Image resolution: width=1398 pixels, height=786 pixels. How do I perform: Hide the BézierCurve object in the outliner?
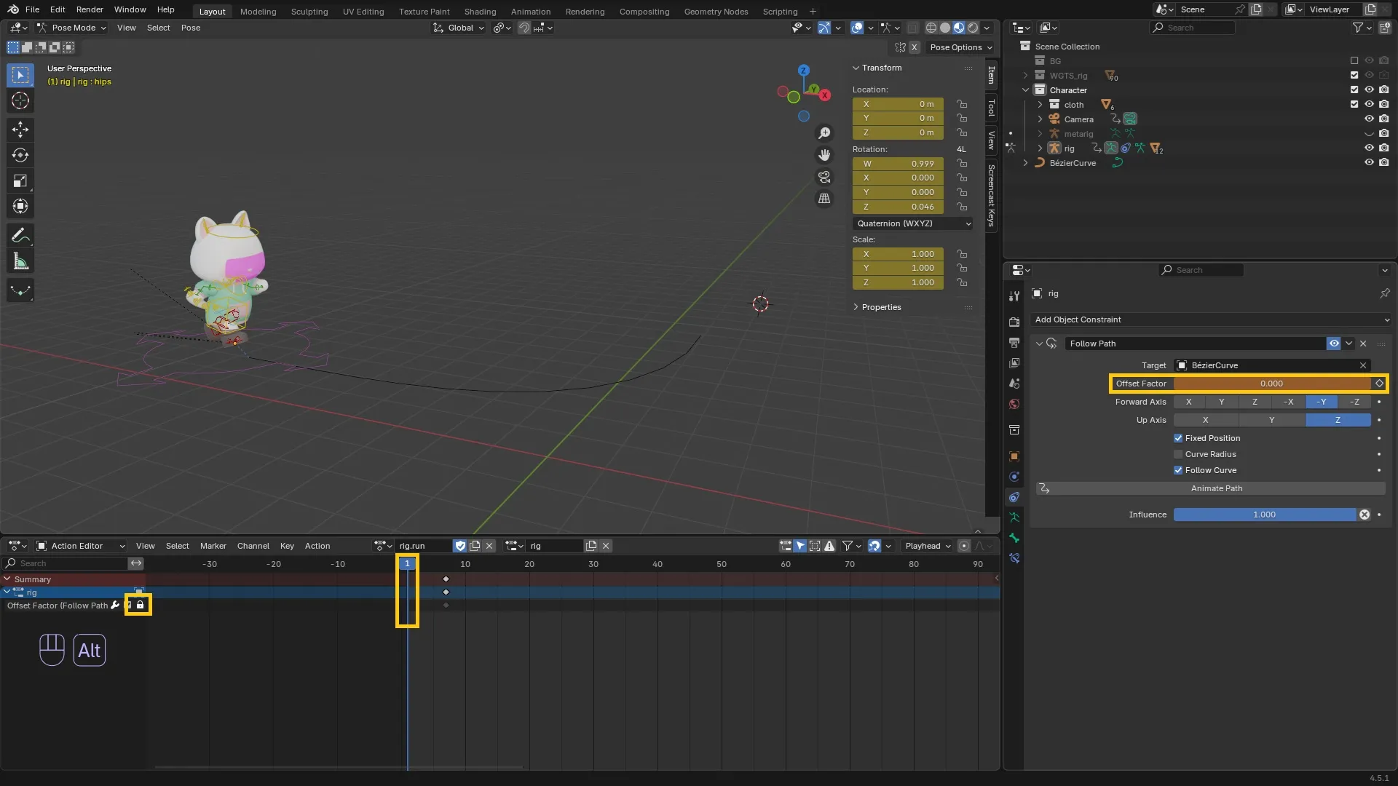coord(1369,163)
